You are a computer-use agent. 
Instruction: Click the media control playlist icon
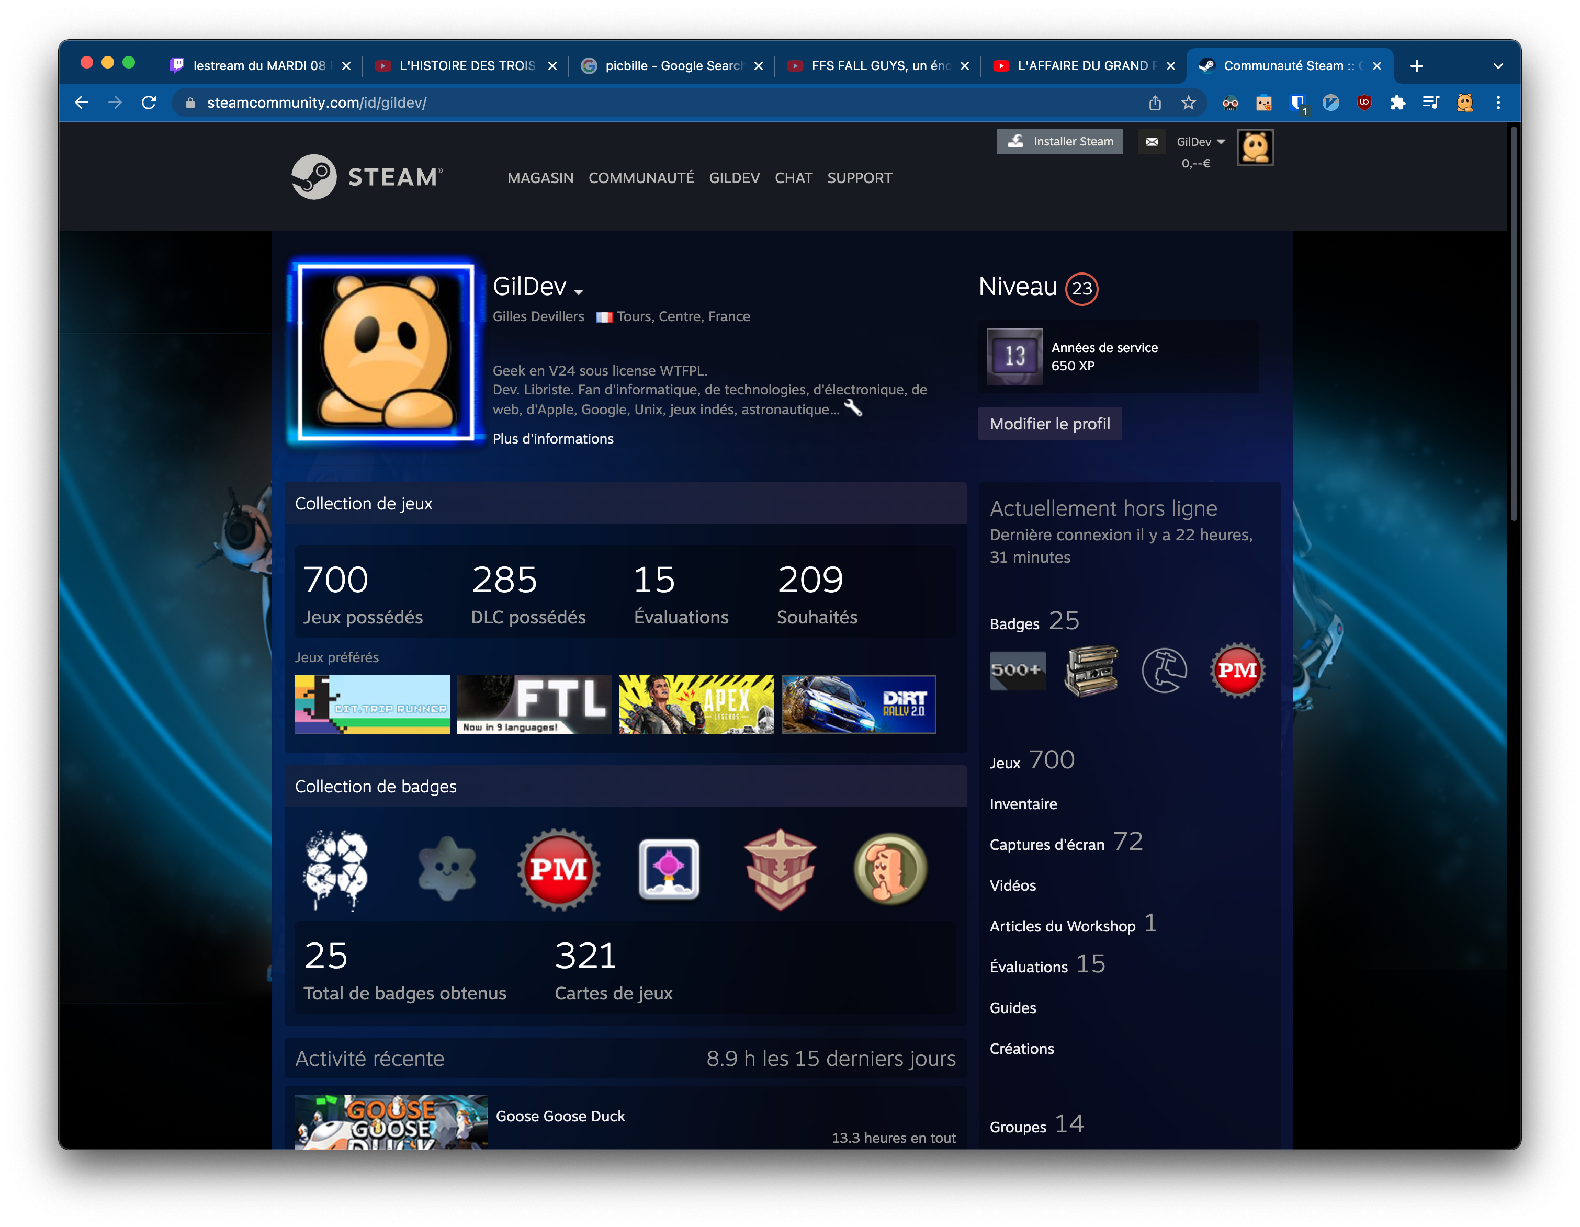click(x=1431, y=103)
